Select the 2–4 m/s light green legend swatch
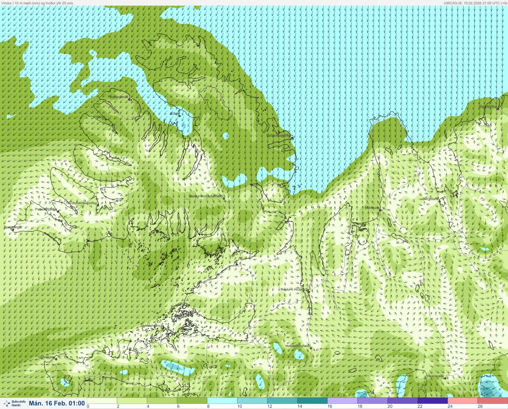Screen dimensions: 508x409 click(132, 401)
